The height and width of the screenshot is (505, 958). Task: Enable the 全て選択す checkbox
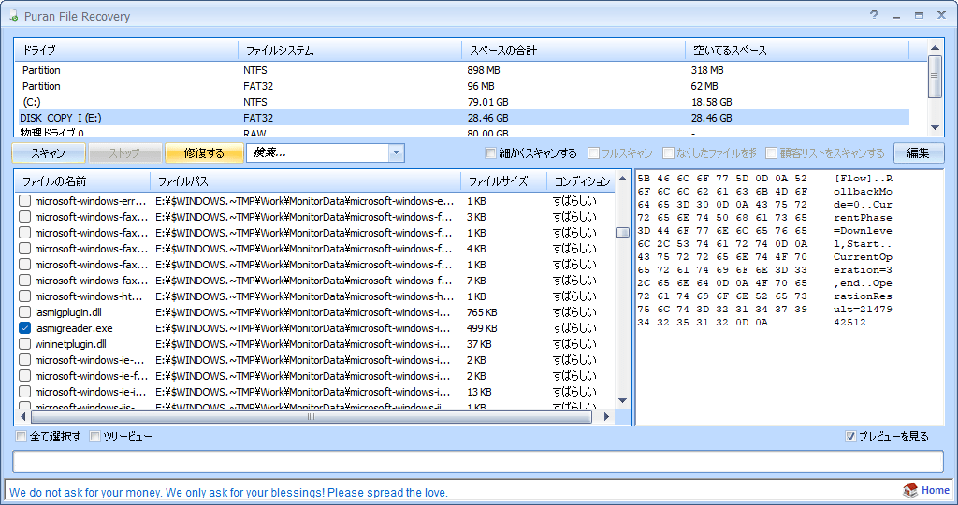22,437
